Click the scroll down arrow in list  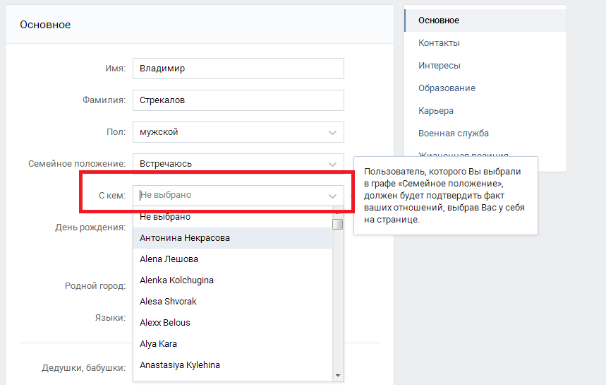pyautogui.click(x=338, y=375)
